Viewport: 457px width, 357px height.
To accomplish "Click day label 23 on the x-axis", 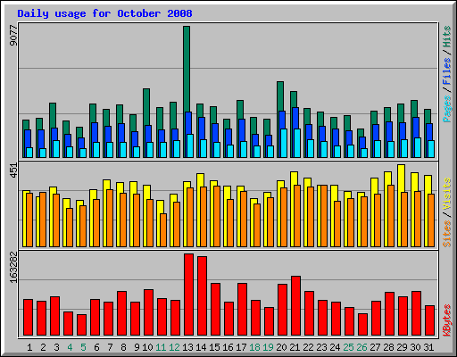I will 321,347.
